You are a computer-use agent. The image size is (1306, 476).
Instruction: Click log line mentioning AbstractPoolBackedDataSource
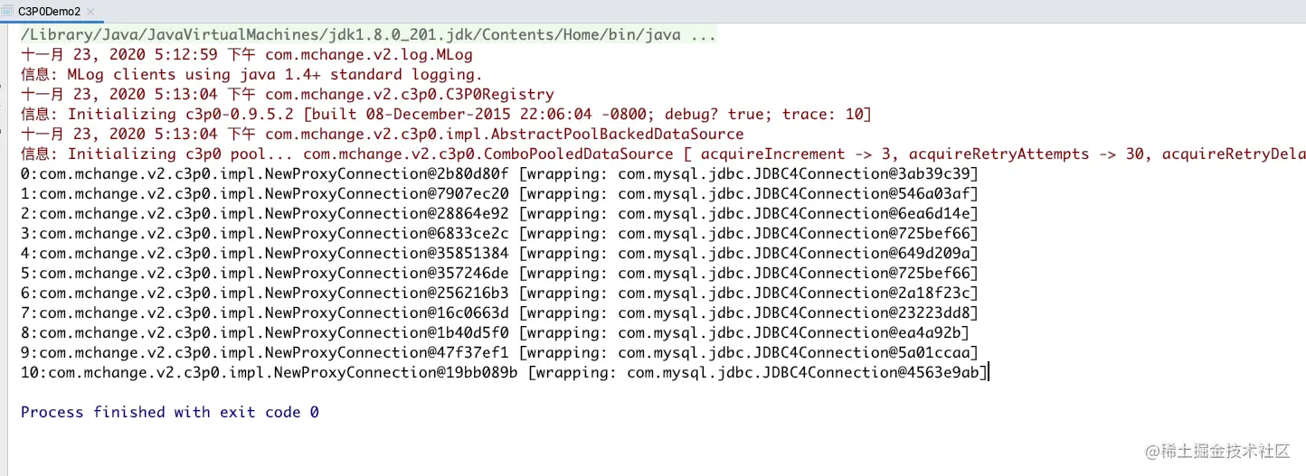point(382,134)
